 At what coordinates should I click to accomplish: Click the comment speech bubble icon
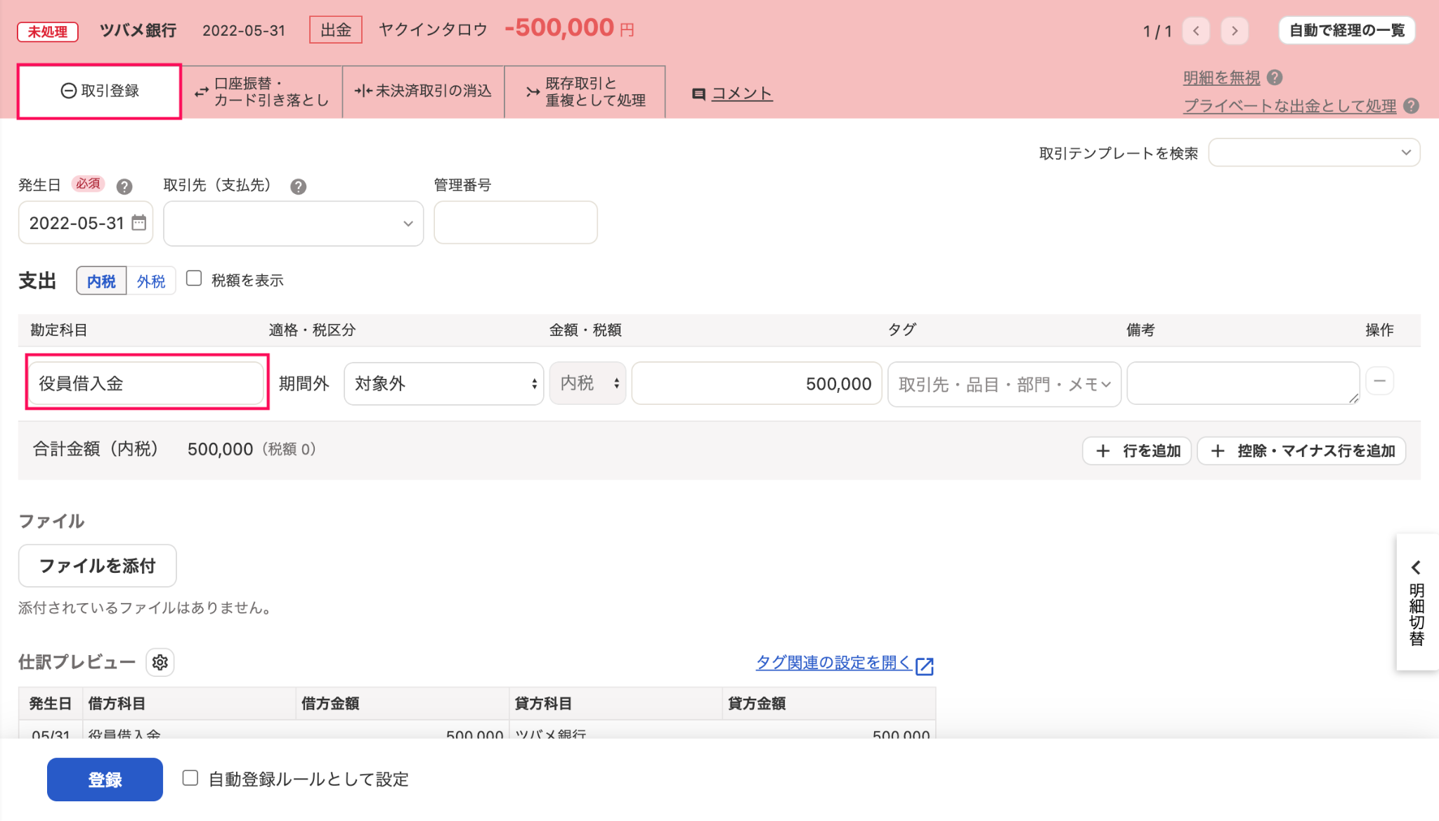(x=698, y=94)
